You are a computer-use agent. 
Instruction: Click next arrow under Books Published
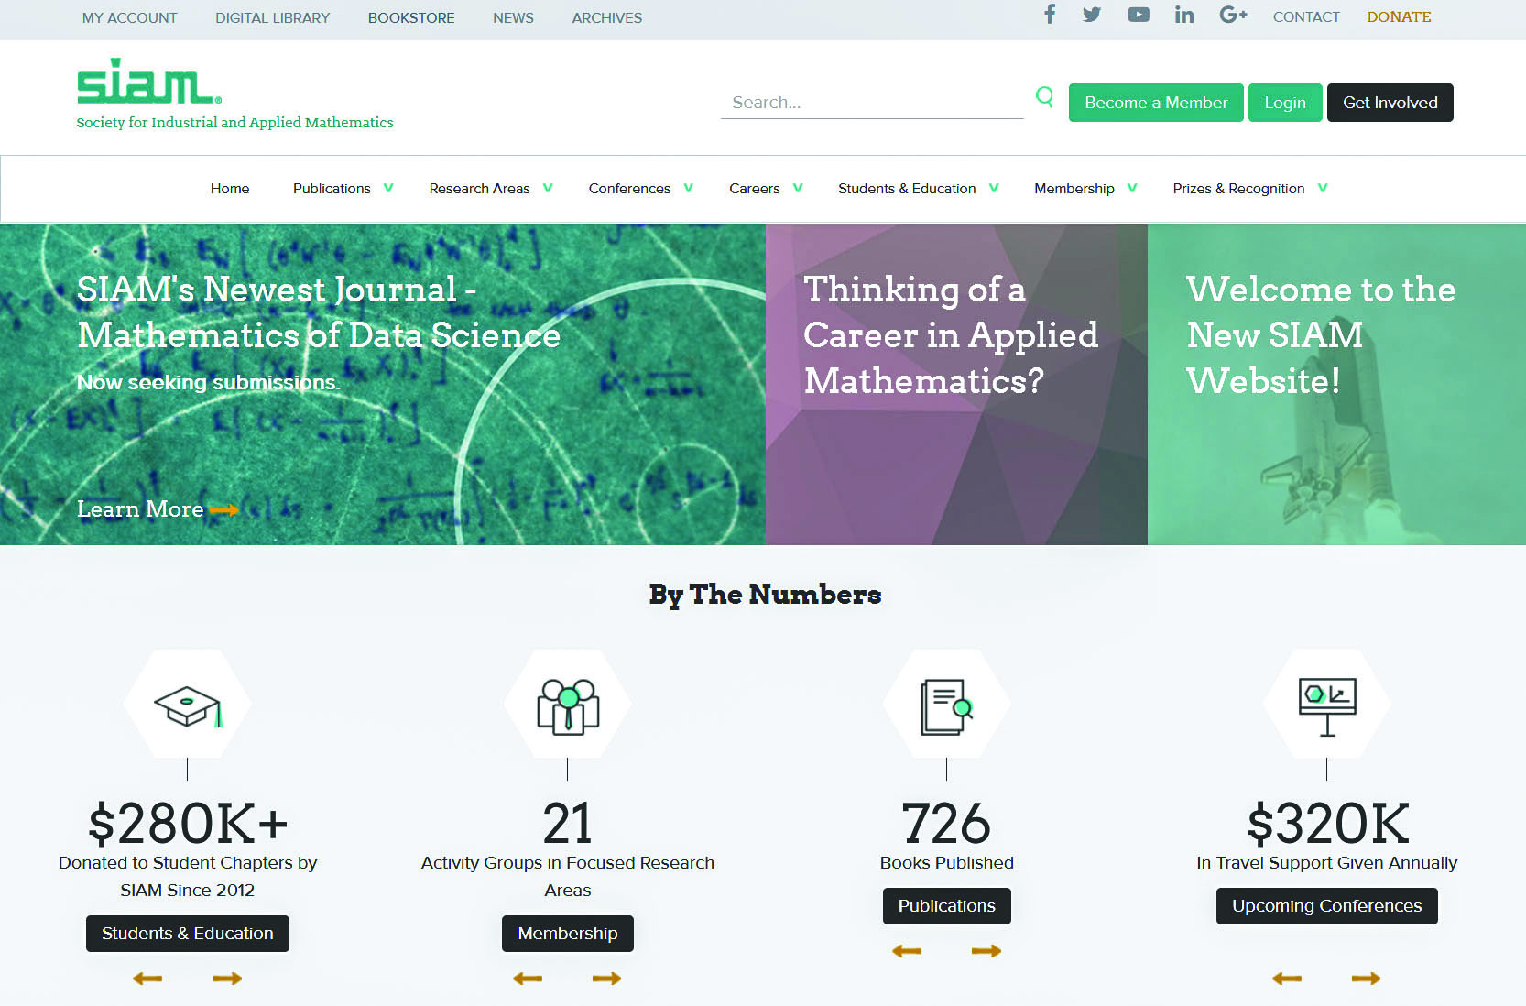point(986,951)
